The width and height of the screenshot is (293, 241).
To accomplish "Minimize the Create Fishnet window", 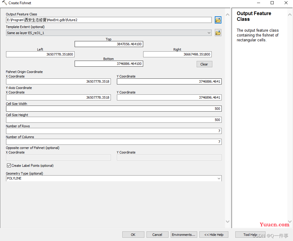I will (x=259, y=3).
